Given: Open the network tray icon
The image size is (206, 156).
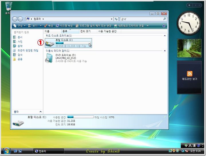Looking at the screenshot, I should [x=183, y=151].
